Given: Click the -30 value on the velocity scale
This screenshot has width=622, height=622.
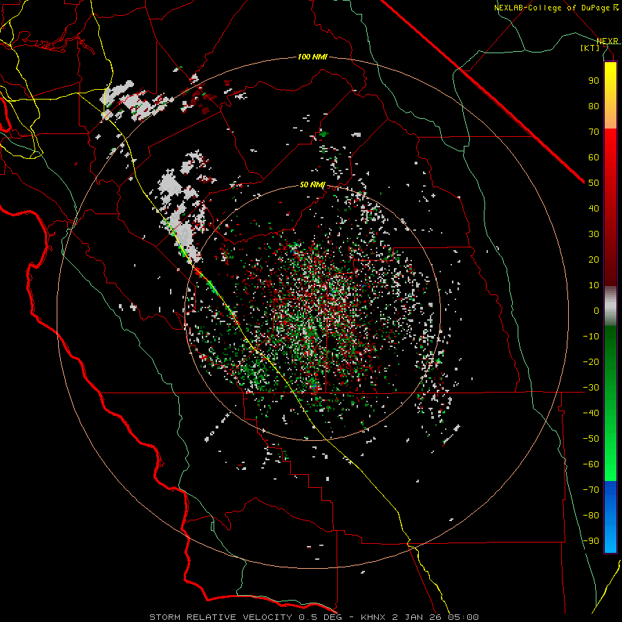Looking at the screenshot, I should pyautogui.click(x=591, y=388).
